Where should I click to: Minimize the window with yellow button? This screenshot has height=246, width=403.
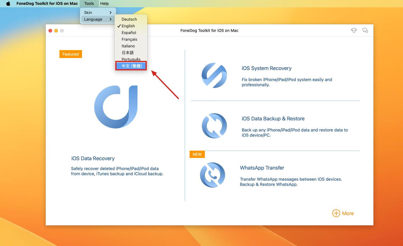[56, 31]
